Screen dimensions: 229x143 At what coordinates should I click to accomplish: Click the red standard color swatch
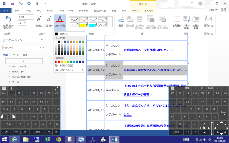coord(59,61)
